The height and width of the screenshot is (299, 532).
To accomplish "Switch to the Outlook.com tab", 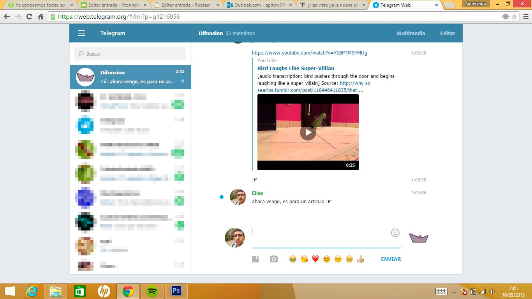I will tap(259, 5).
